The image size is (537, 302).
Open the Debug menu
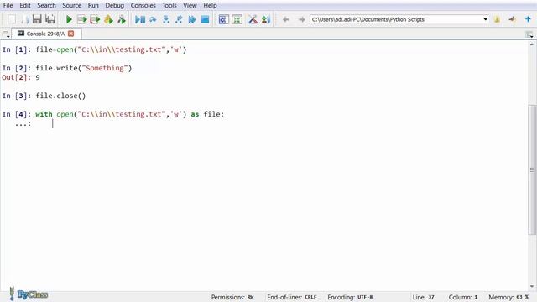tap(114, 6)
